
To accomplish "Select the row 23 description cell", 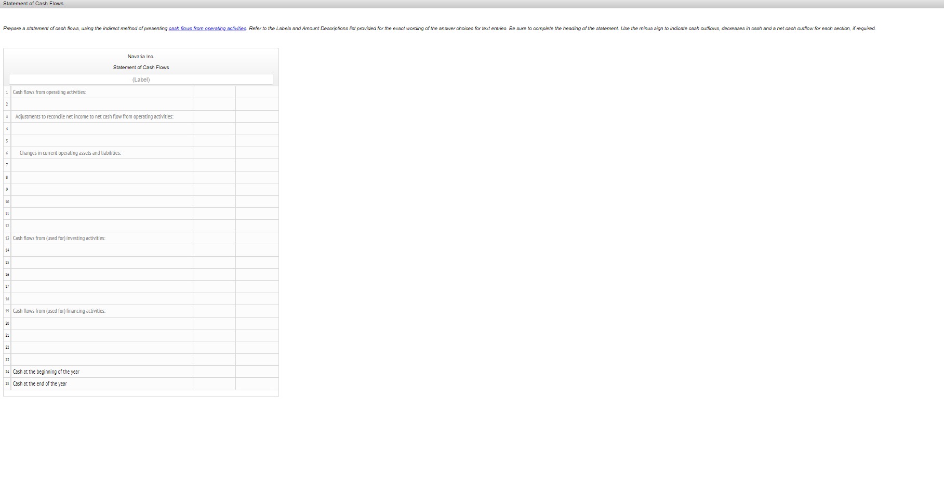I will 102,360.
